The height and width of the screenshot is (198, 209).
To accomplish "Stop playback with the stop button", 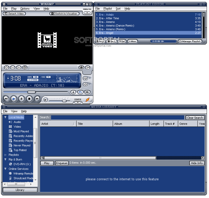I will [x=29, y=99].
